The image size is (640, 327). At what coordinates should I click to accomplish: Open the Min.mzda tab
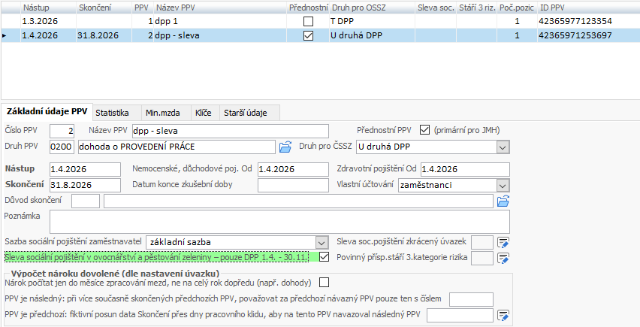pyautogui.click(x=163, y=112)
